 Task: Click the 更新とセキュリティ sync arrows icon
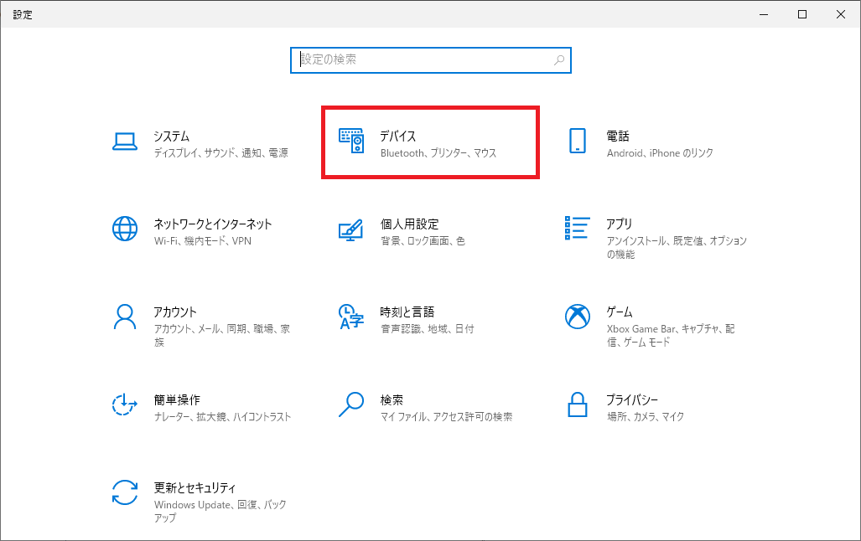click(x=125, y=492)
